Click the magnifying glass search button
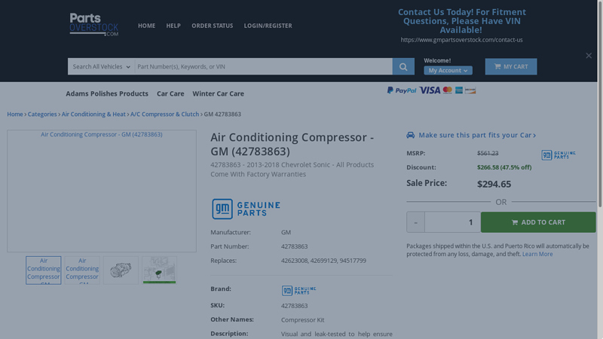603x339 pixels. 403,66
